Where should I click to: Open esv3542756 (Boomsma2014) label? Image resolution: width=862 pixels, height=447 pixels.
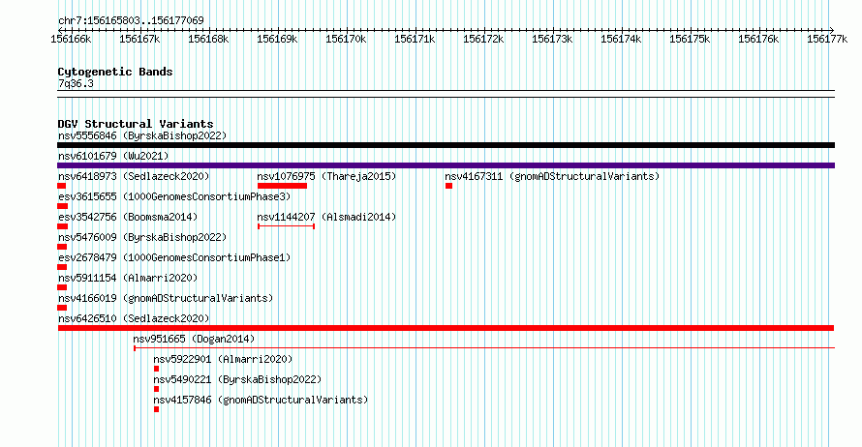128,217
